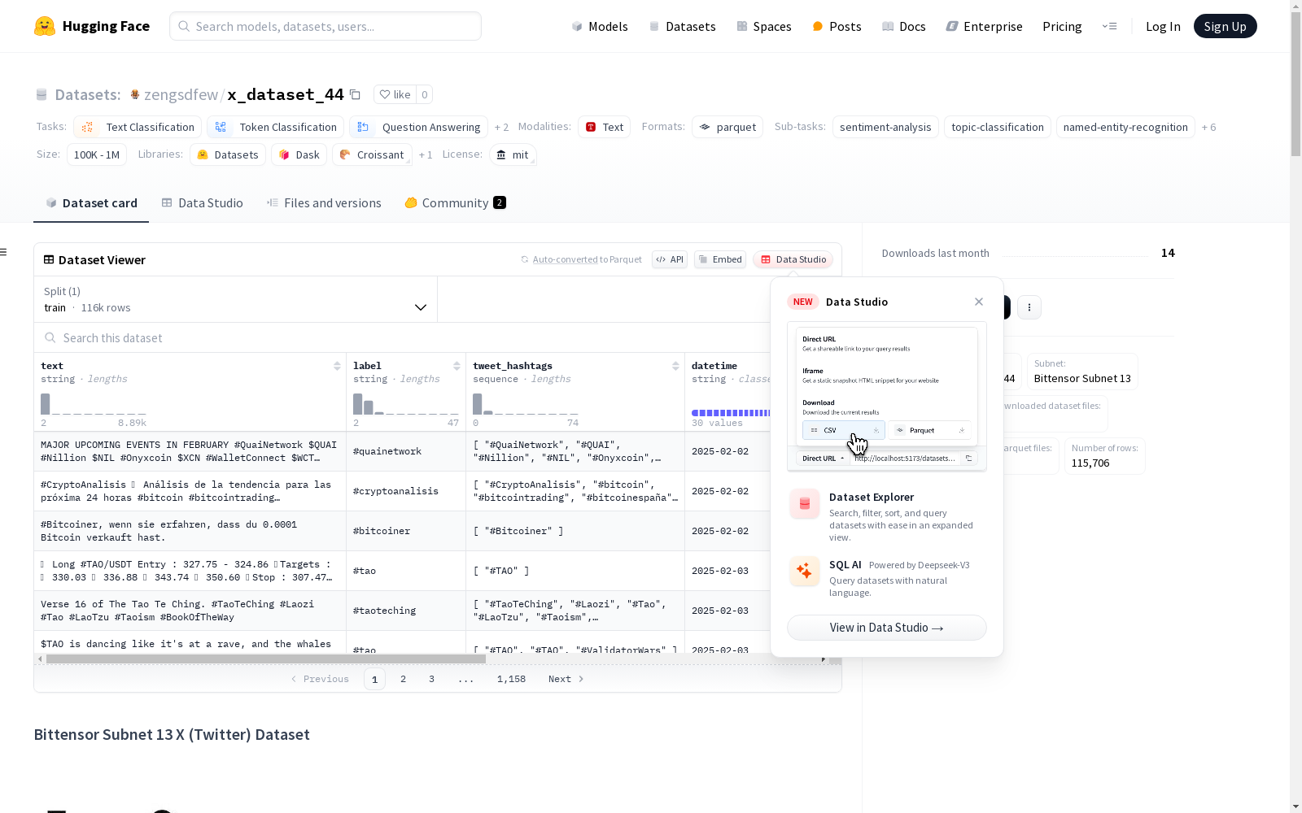
Task: Click the 100K - 1M size tag
Action: 97,154
